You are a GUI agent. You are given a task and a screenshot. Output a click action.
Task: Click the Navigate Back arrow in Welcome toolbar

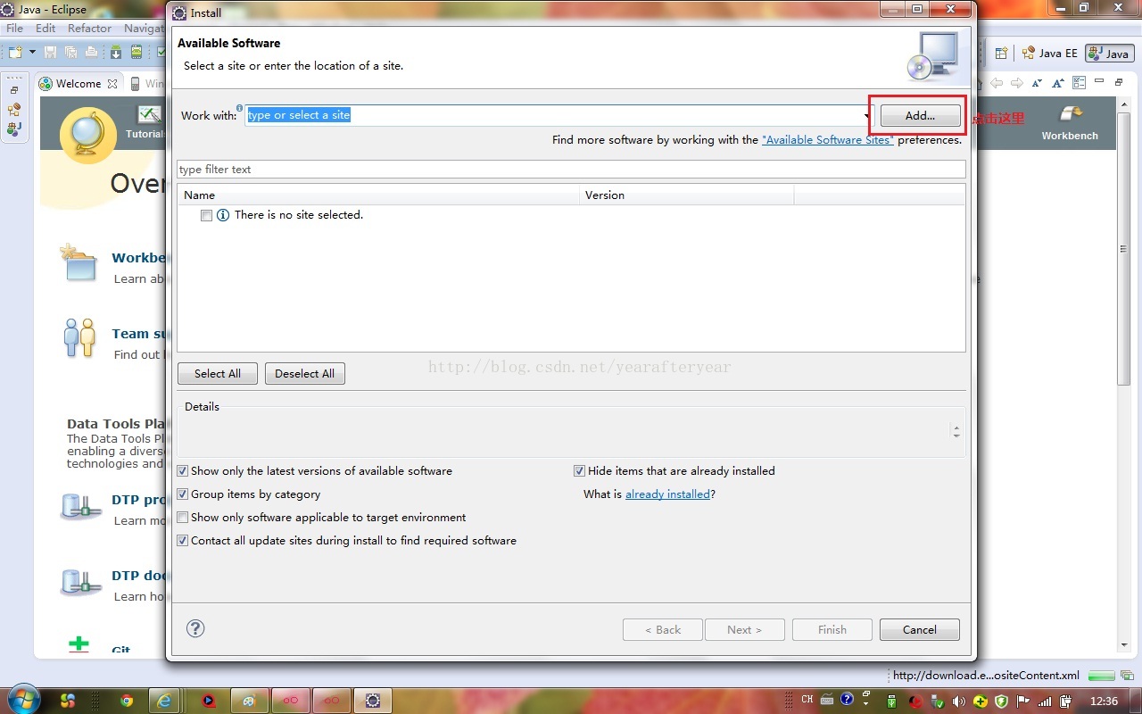coord(997,83)
